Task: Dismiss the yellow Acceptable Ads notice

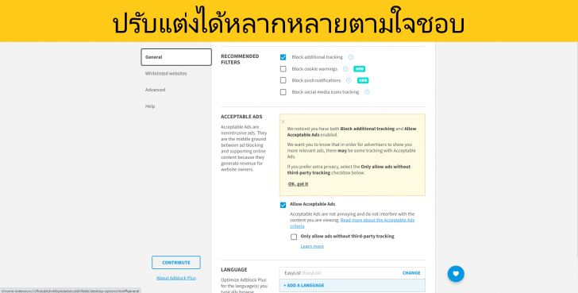Action: (283, 121)
